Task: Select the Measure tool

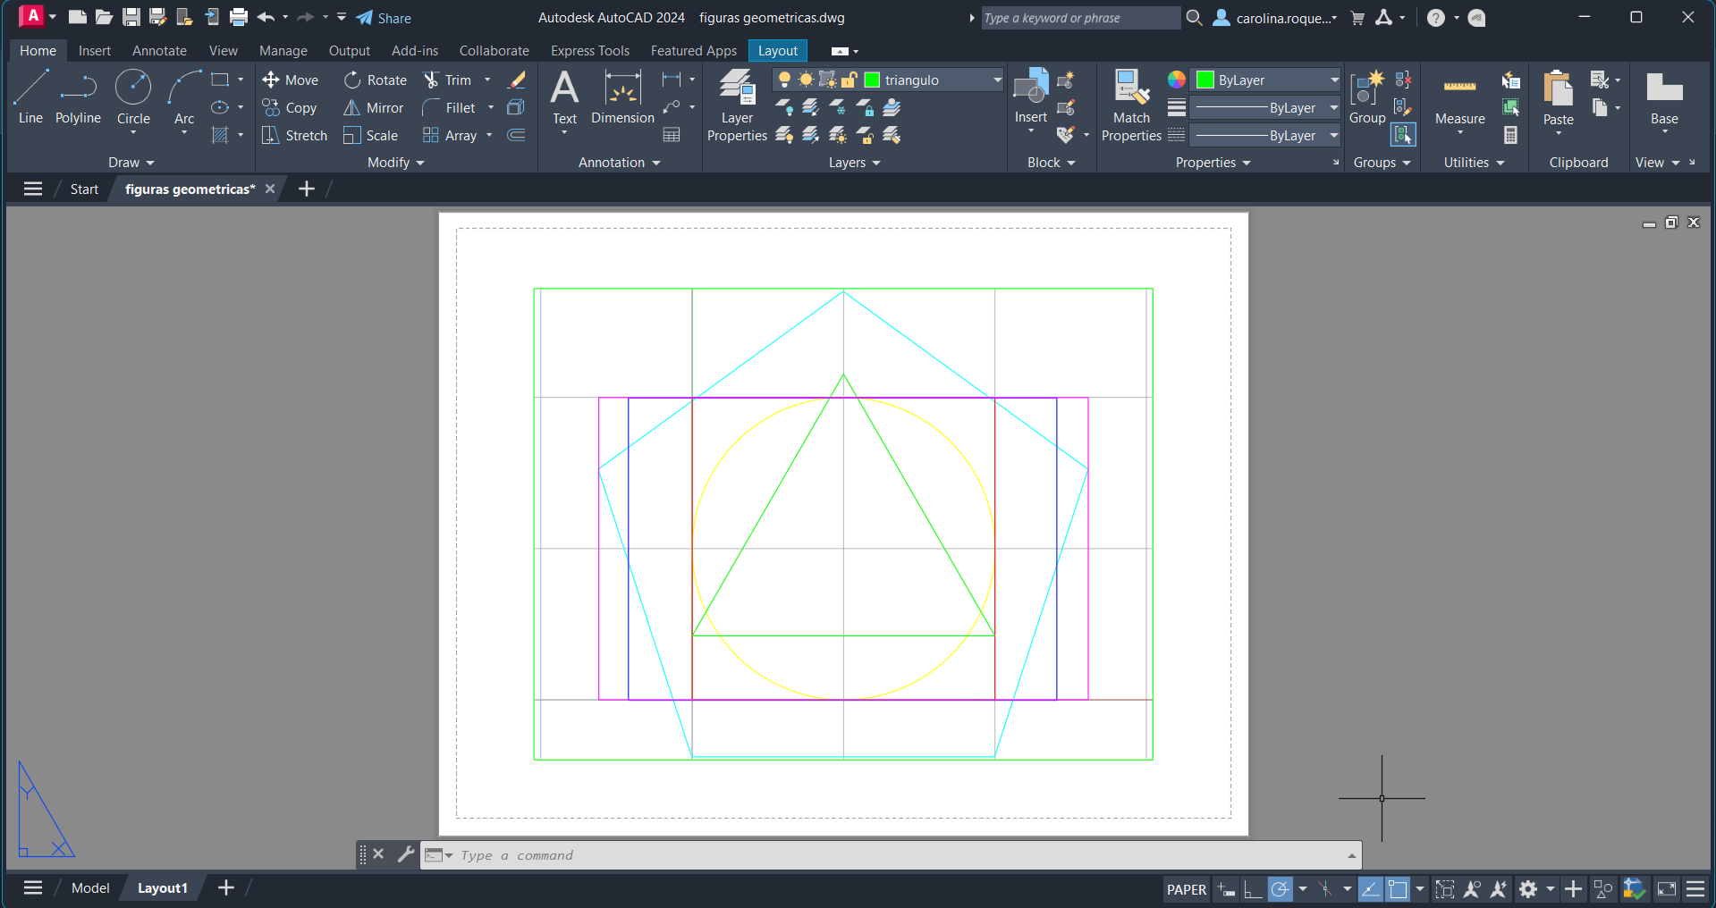Action: (x=1459, y=97)
